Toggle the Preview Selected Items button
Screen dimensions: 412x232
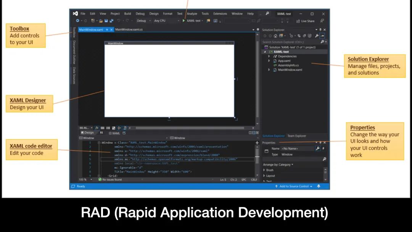pos(322,36)
